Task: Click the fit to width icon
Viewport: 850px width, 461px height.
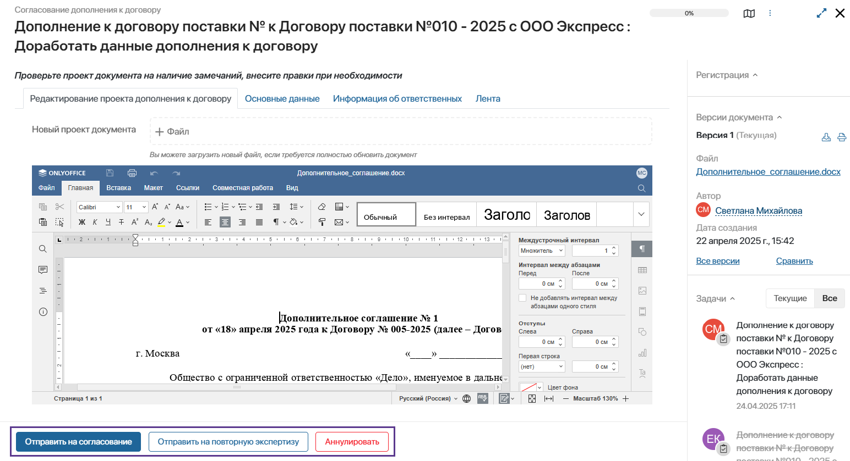Action: pyautogui.click(x=548, y=398)
